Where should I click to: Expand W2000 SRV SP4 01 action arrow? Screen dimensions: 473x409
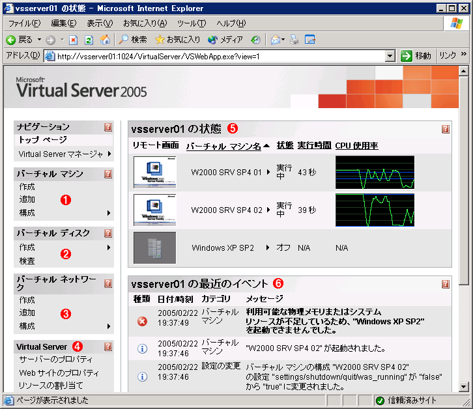point(268,172)
